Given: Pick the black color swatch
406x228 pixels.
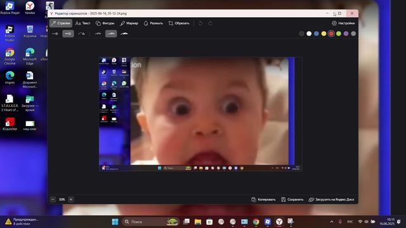Looking at the screenshot, I should (301, 34).
